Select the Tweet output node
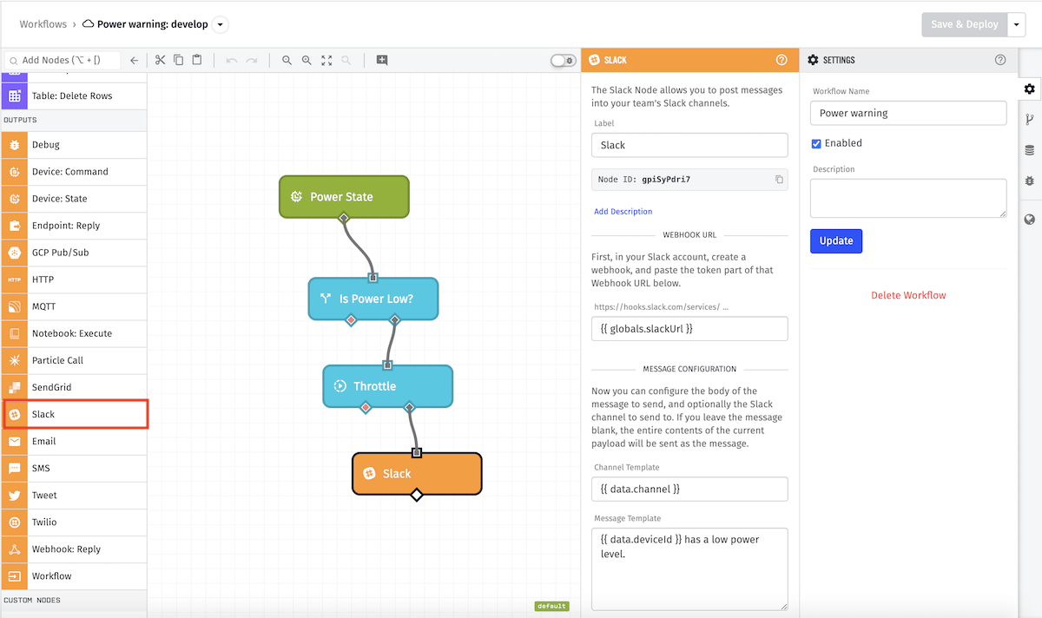Screen dimensions: 1042x618 pyautogui.click(x=74, y=495)
